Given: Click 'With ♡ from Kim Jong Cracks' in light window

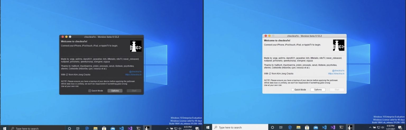Looking at the screenshot, I should pos(279,74).
